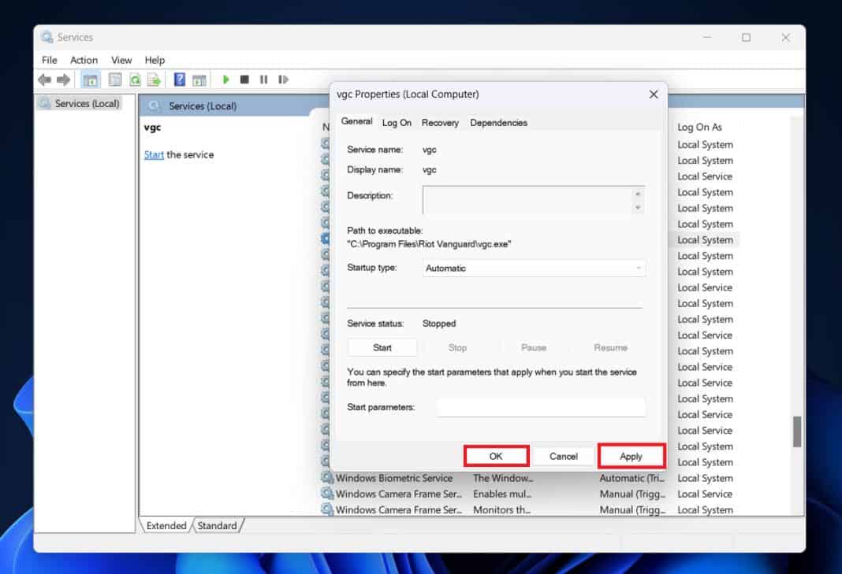Viewport: 842px width, 574px height.
Task: Switch to the Standard view tab
Action: coord(218,525)
